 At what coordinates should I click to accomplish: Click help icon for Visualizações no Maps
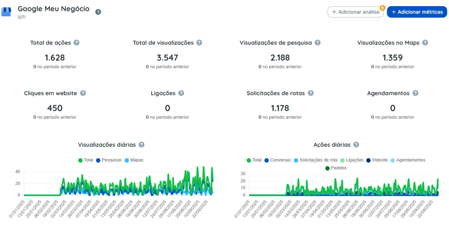(425, 42)
